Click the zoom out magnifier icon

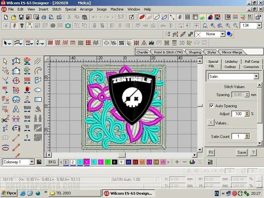236,26
